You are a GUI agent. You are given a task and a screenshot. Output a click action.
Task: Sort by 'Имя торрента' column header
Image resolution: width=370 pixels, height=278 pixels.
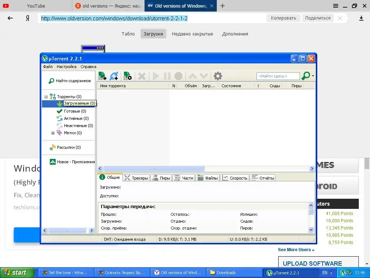[133, 86]
